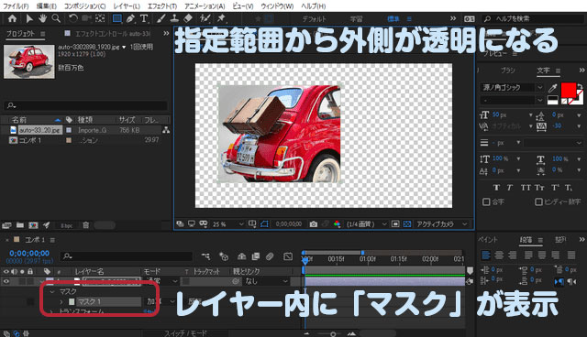Click the ヘルプを検索 search field
The image size is (587, 337).
[x=533, y=18]
